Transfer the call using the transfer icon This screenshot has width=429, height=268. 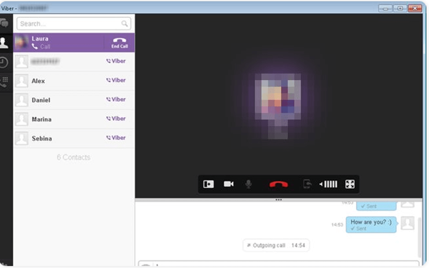click(307, 184)
